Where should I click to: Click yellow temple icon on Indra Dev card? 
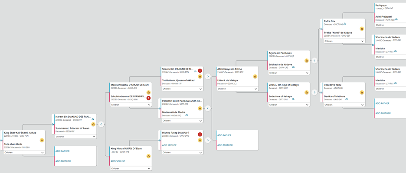361,29
